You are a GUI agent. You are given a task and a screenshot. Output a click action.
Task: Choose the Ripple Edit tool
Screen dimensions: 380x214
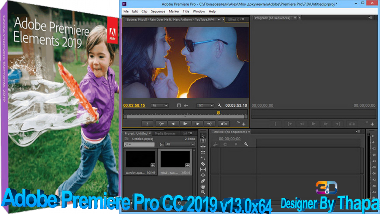pos(203,147)
